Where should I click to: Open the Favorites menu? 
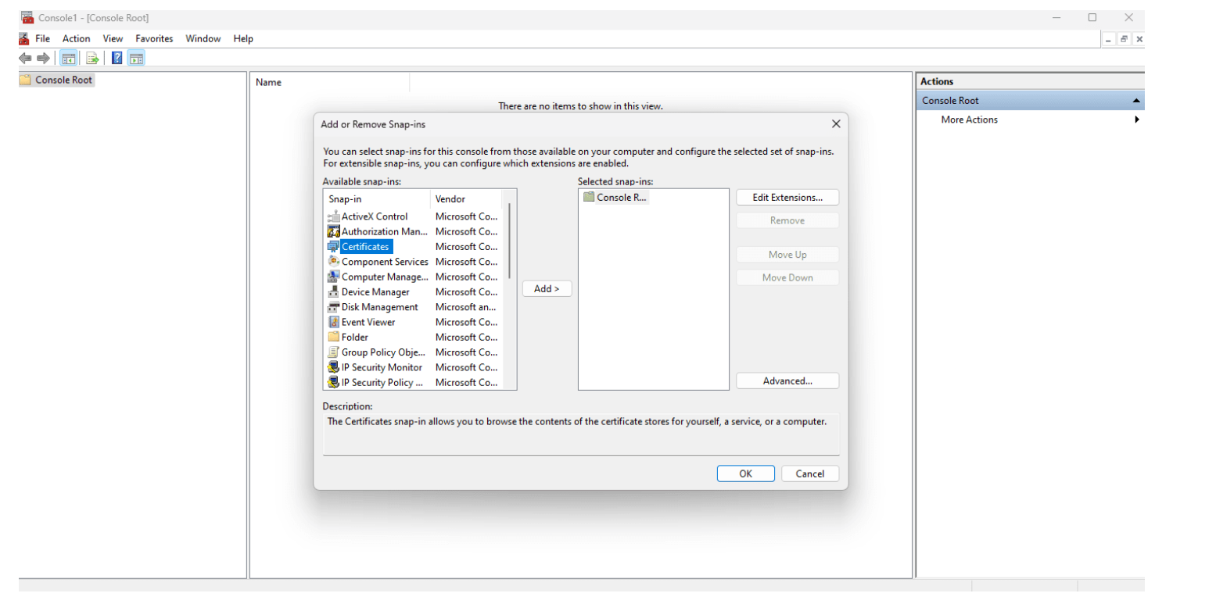point(154,38)
